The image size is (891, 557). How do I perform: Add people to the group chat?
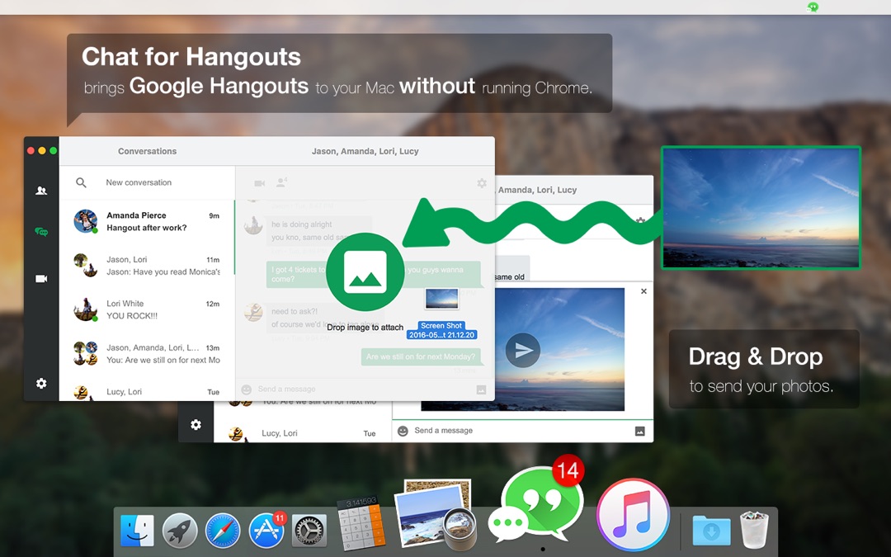click(x=281, y=182)
